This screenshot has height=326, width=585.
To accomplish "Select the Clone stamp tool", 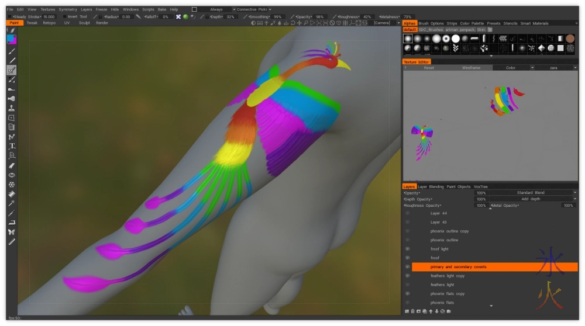I will 12,108.
